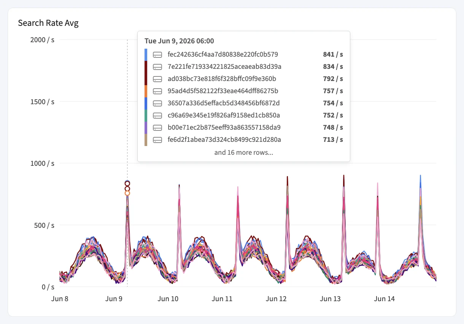464x324 pixels.
Task: Click the host icon beside 95ad4d5f582122f33eae464dff86275b
Action: [x=157, y=91]
